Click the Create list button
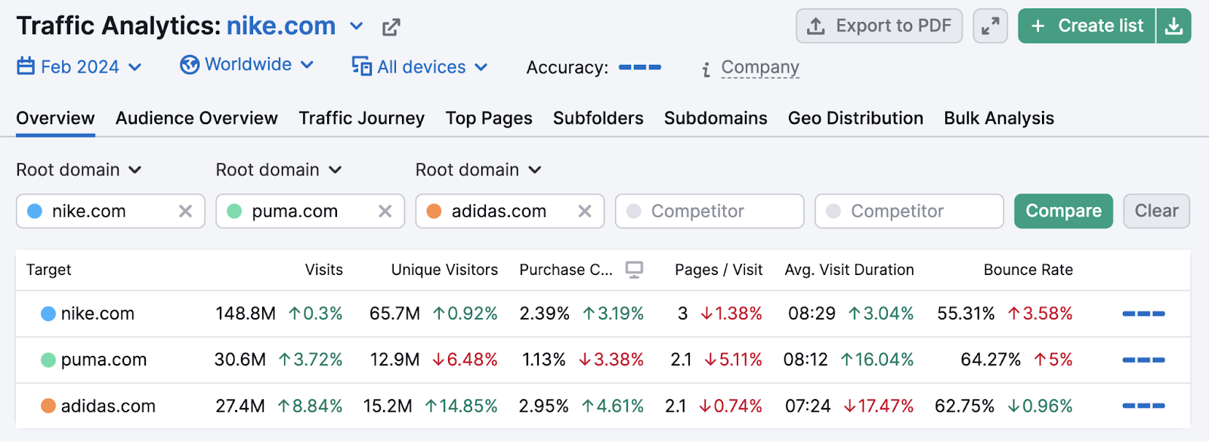 click(1087, 26)
